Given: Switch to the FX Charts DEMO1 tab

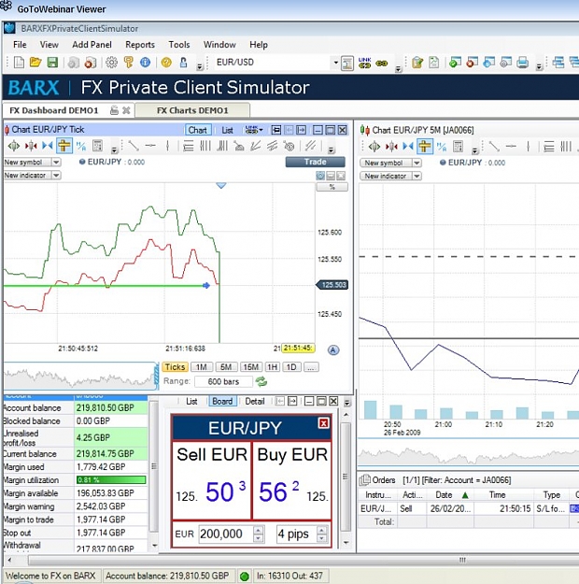Looking at the screenshot, I should 192,110.
